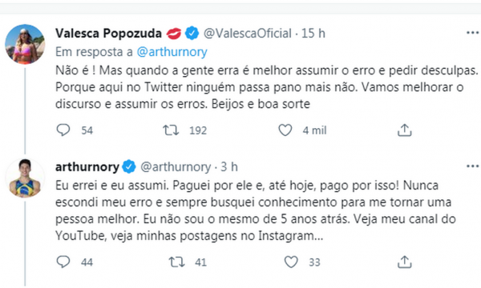Reply to Valesca Popozuda's tweet
Screen dimensions: 481x288
(63, 130)
